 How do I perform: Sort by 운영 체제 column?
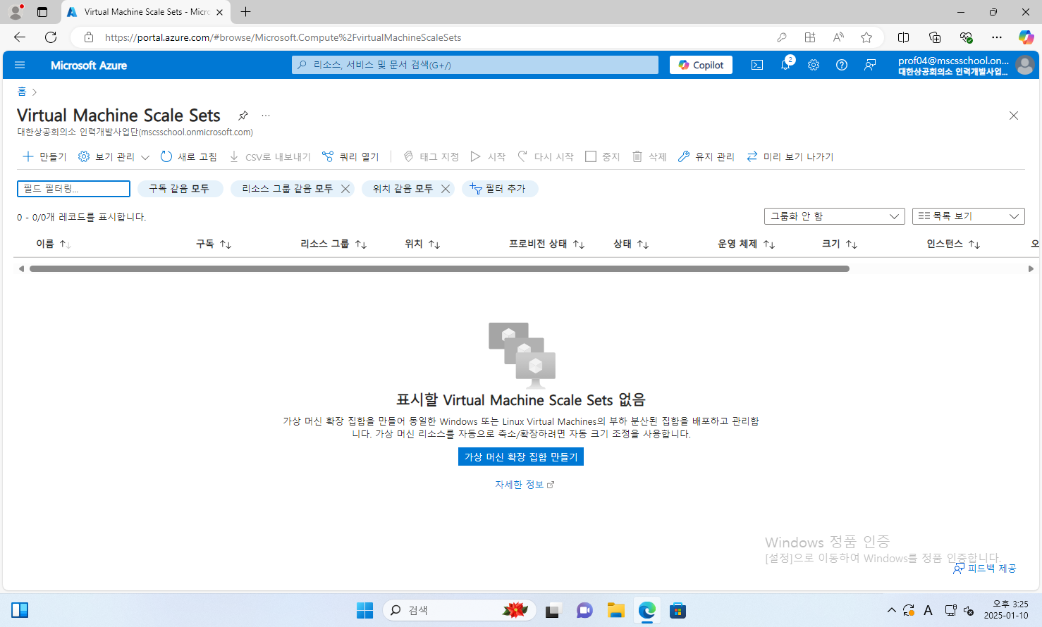747,244
